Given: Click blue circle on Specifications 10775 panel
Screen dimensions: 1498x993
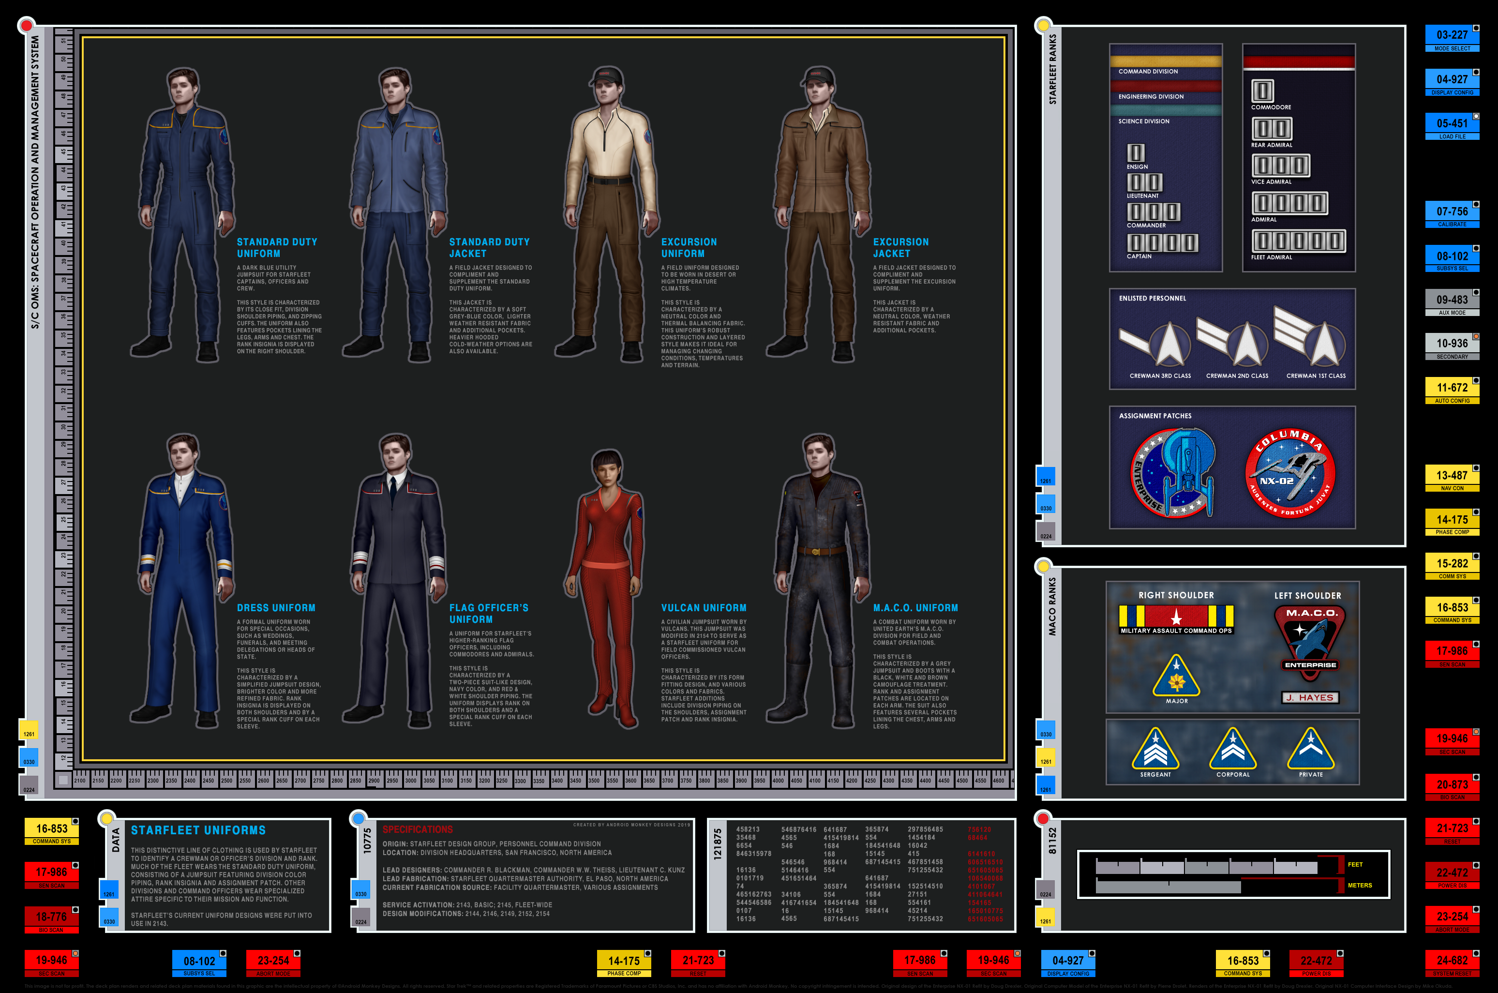Looking at the screenshot, I should (x=359, y=818).
